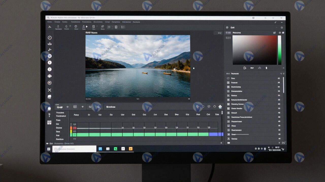Toggle the checkbox on the first right-panel list row

pyautogui.click(x=228, y=78)
